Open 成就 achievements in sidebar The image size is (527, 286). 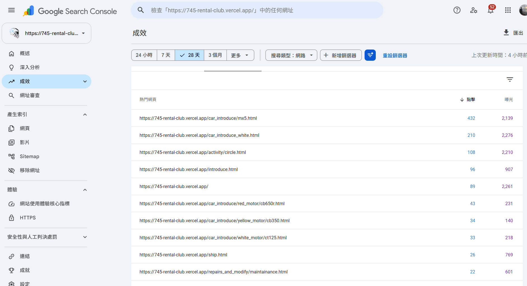[x=46, y=270]
